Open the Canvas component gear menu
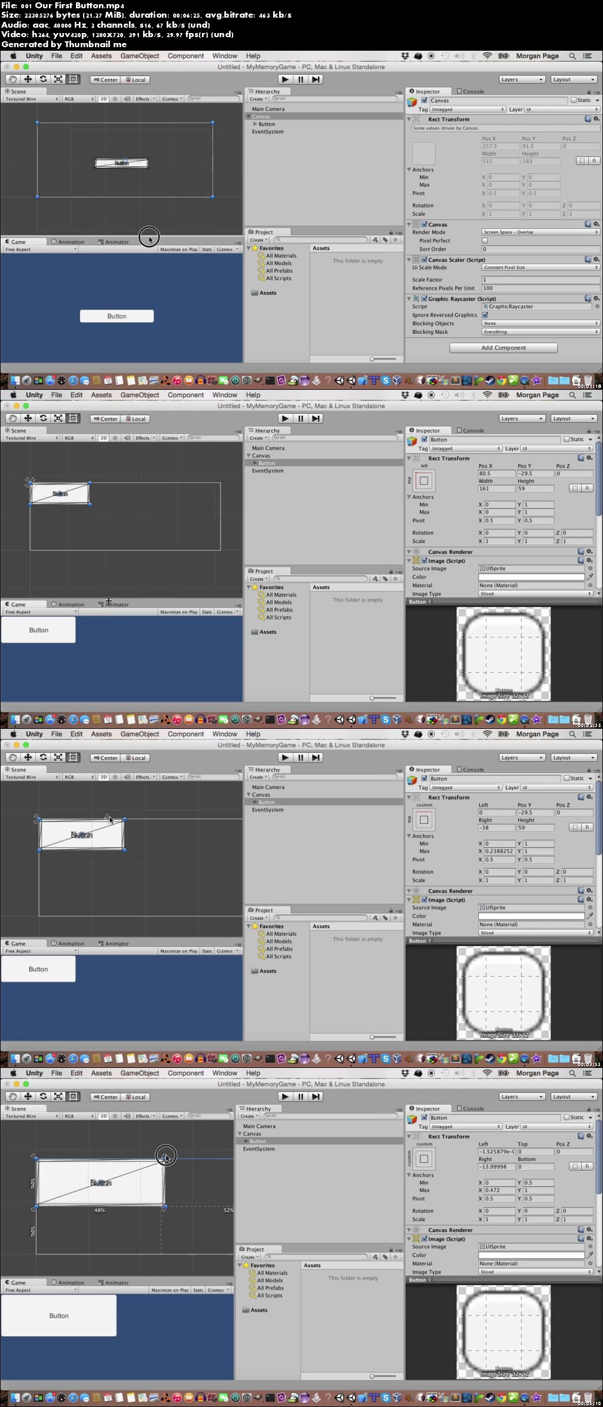This screenshot has height=1407, width=603. [596, 224]
